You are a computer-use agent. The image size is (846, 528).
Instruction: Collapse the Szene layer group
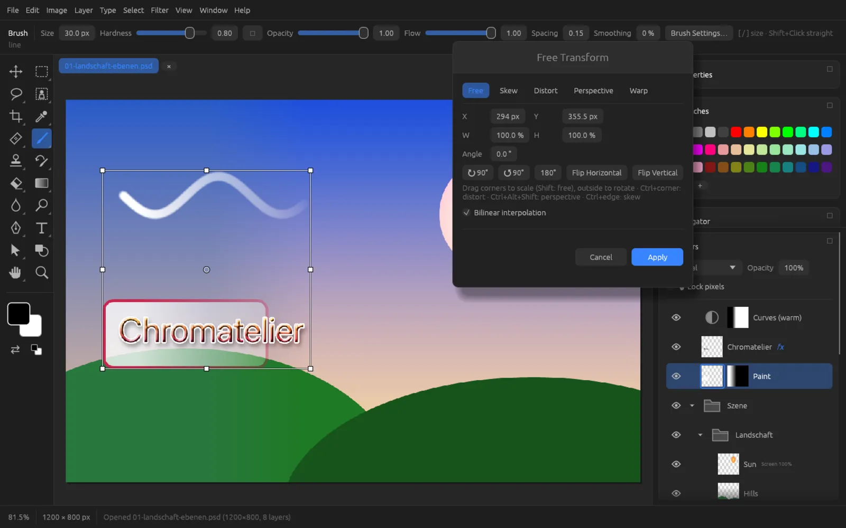click(692, 406)
